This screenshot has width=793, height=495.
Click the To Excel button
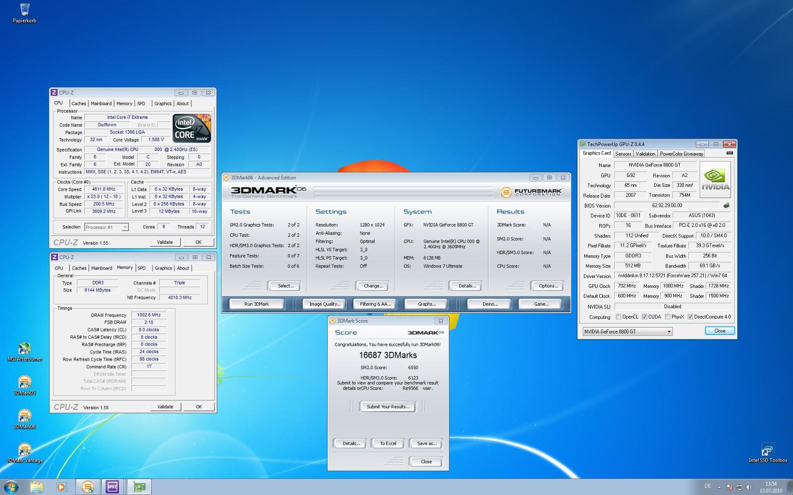388,443
